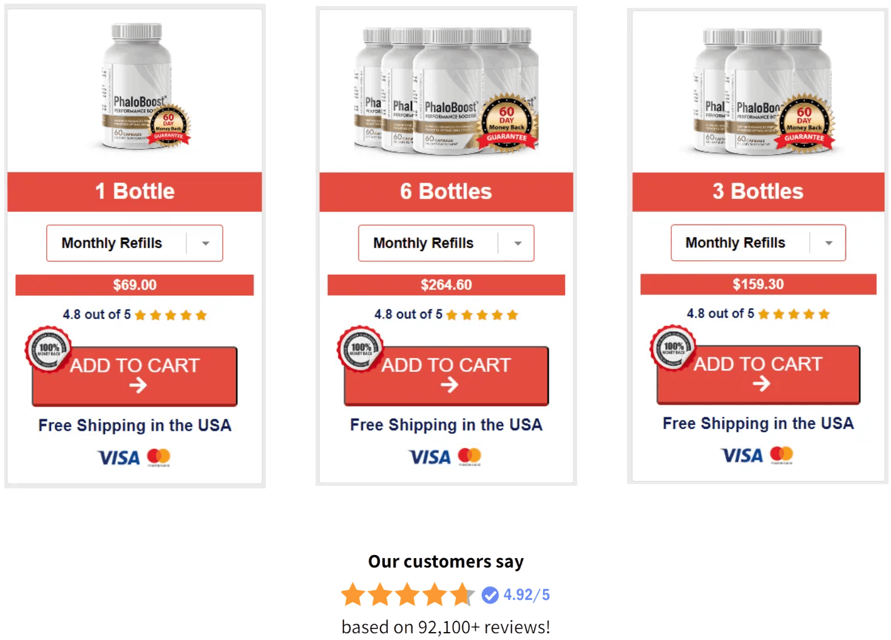Screen dimensions: 891x640
Task: Click the 3 Bottles product image
Action: [x=764, y=91]
